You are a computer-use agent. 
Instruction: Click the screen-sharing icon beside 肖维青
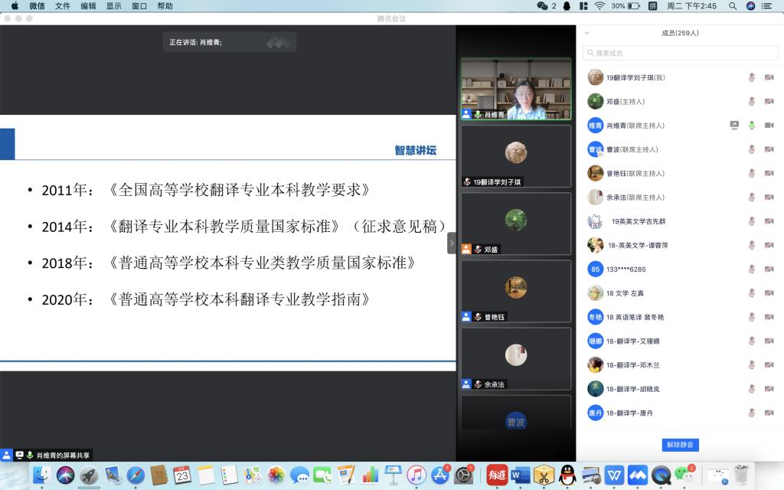[x=734, y=125]
